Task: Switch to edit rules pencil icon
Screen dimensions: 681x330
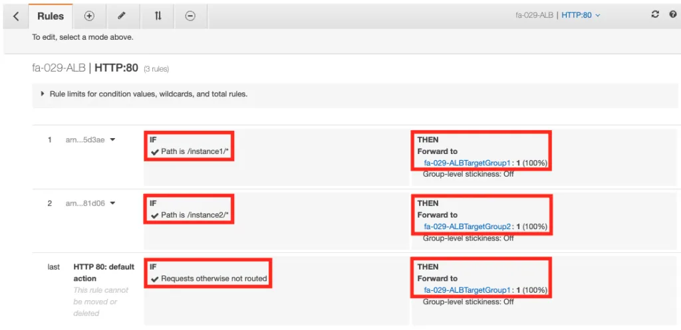Action: pyautogui.click(x=122, y=16)
